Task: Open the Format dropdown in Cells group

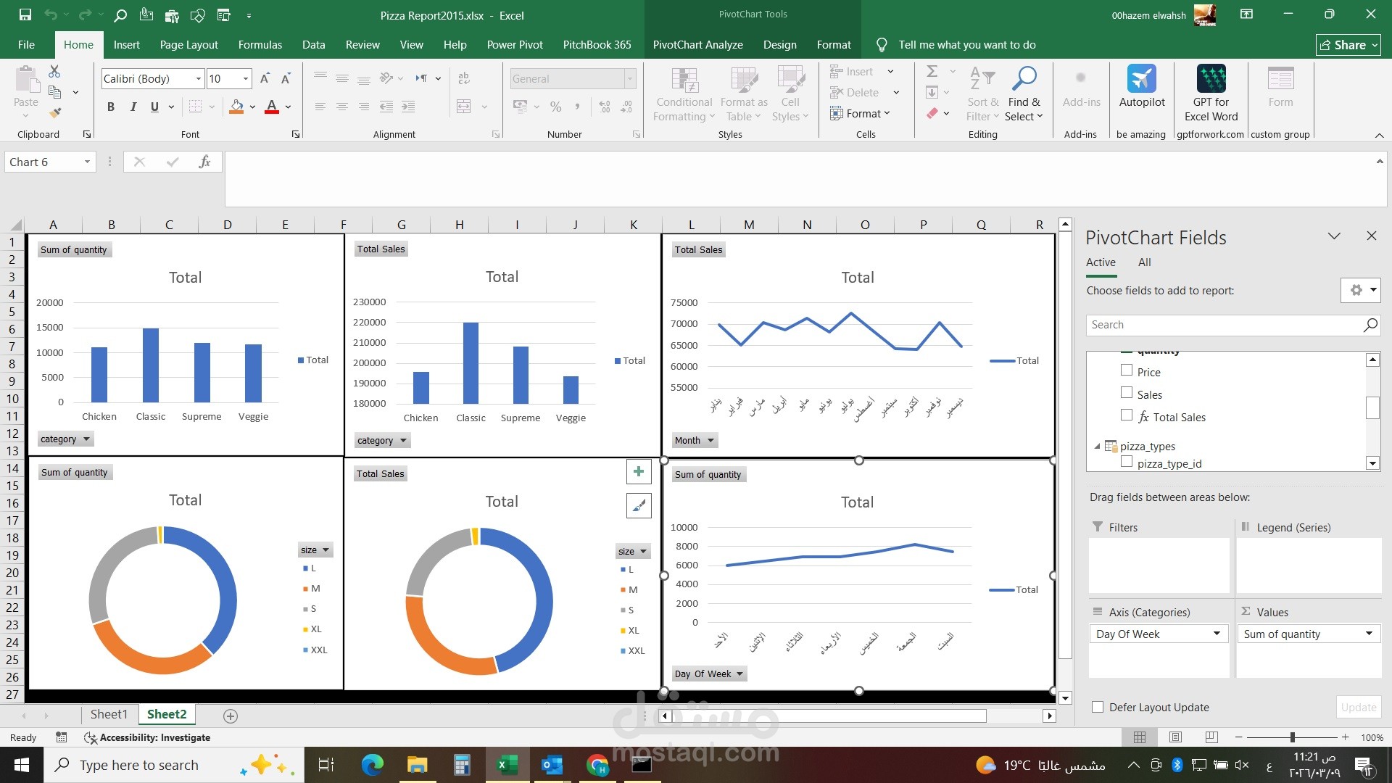Action: (860, 114)
